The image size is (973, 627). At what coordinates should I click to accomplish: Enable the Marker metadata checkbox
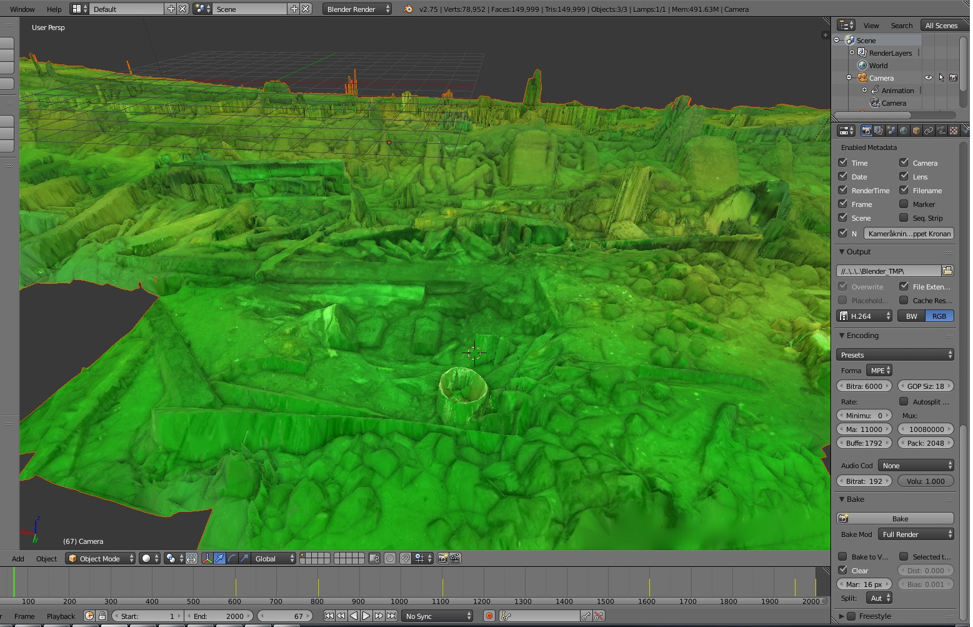click(x=904, y=203)
